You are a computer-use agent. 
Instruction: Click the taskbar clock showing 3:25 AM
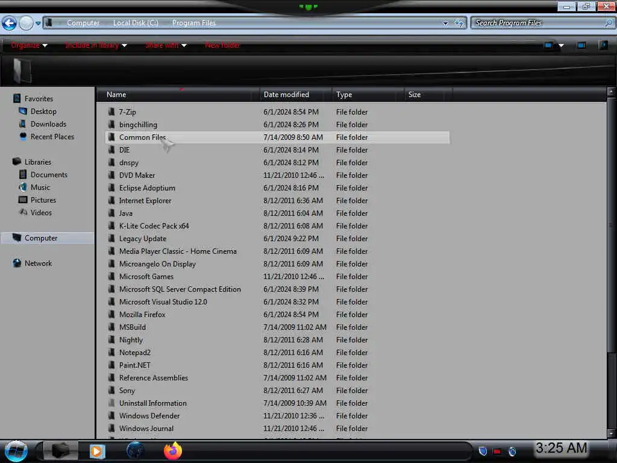click(x=561, y=448)
